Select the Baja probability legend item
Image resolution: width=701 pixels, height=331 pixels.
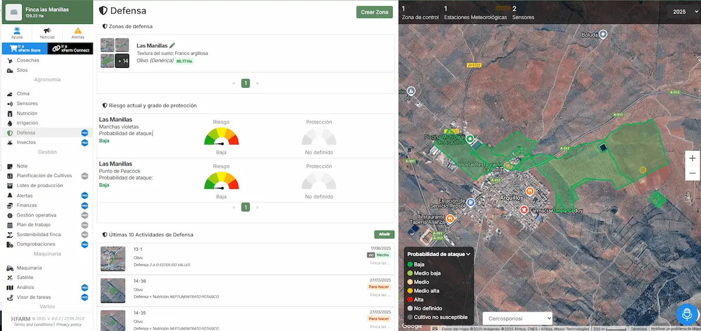point(419,264)
